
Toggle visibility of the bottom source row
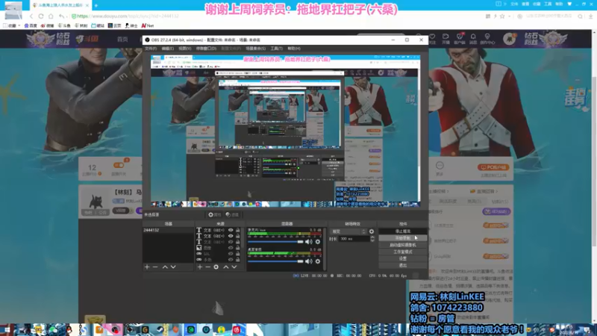(231, 259)
